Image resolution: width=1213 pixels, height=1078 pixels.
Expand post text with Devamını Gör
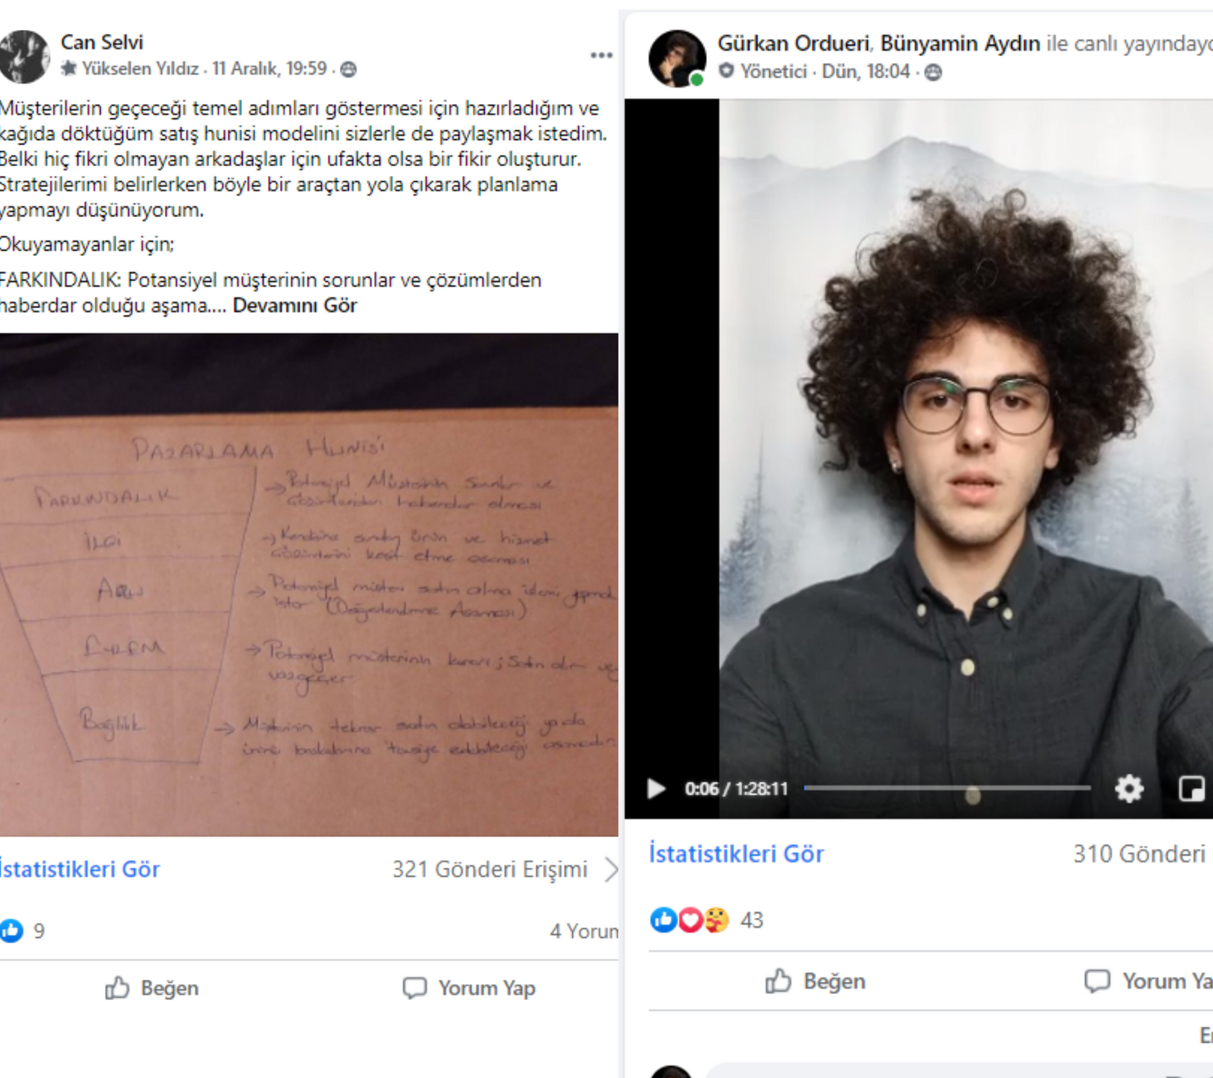295,305
